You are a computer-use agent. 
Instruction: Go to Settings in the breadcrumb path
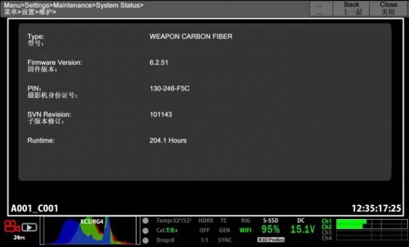(37, 5)
